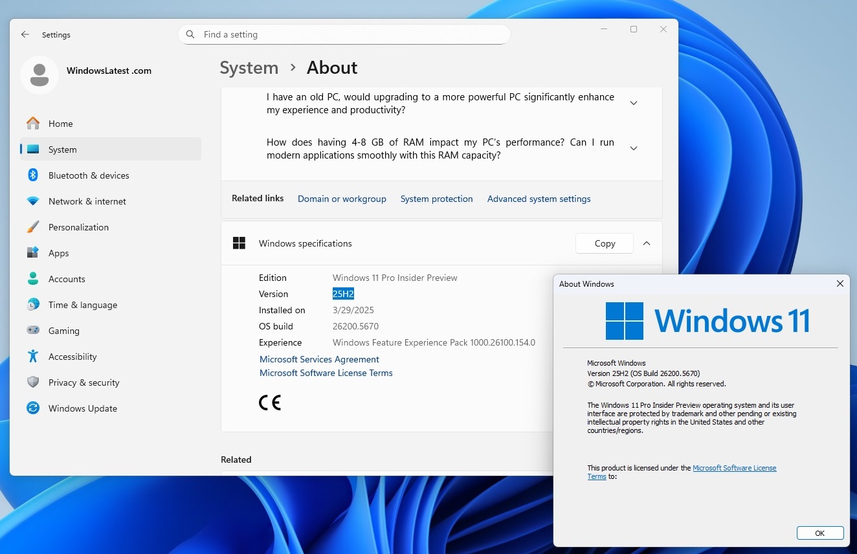Select Home in the navigation menu

60,123
